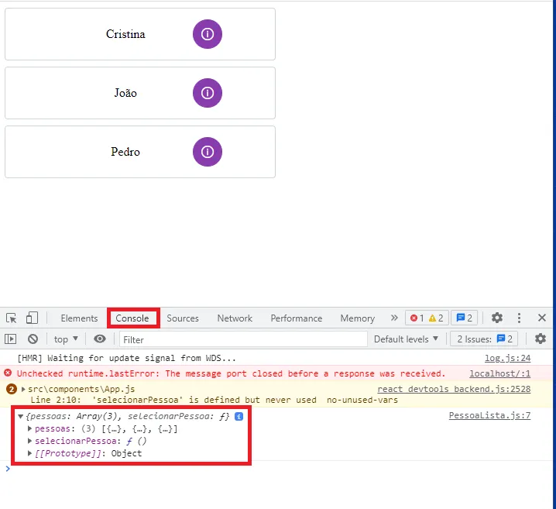This screenshot has width=556, height=509.
Task: Select the Cristina name text
Action: coord(125,34)
